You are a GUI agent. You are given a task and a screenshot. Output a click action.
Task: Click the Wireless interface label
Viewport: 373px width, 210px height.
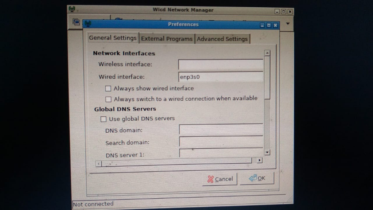(125, 64)
